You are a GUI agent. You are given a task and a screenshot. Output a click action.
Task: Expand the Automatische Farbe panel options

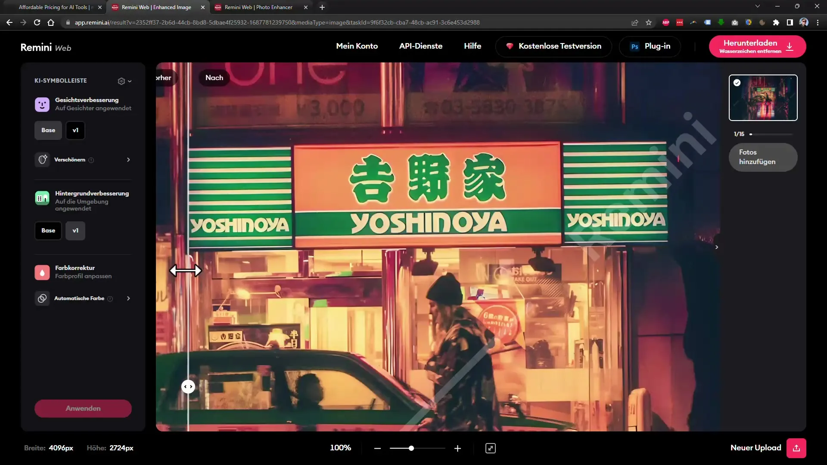tap(128, 298)
